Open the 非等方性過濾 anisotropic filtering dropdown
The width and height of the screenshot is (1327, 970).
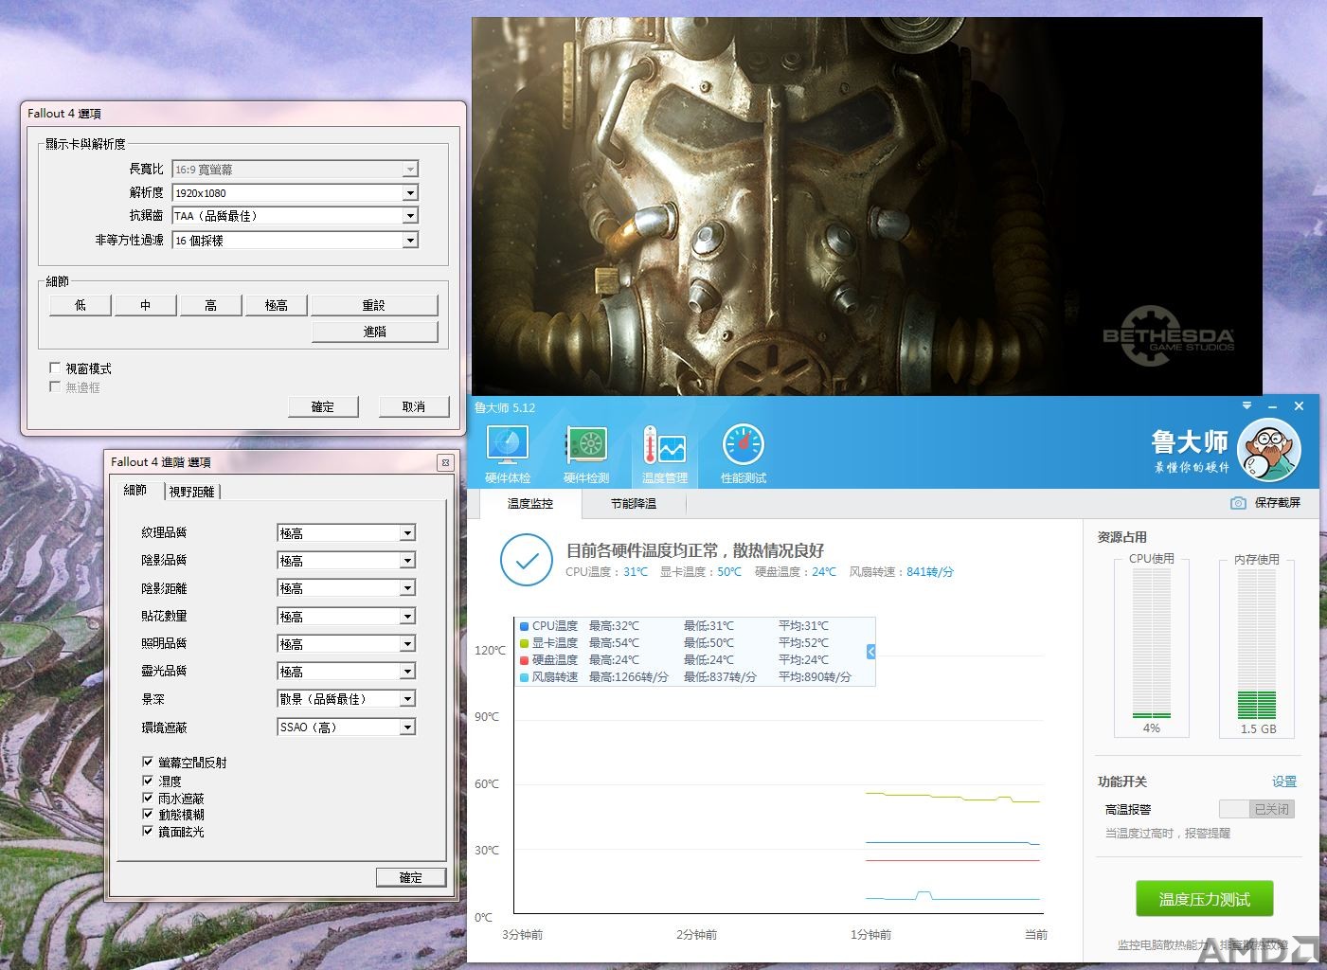click(x=295, y=241)
